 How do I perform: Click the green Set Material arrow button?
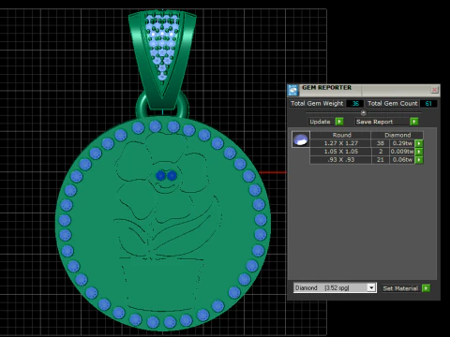426,288
